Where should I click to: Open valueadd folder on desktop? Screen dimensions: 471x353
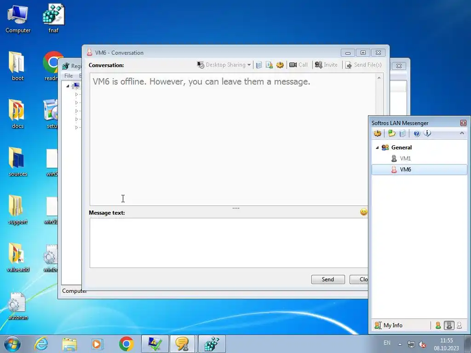18,258
